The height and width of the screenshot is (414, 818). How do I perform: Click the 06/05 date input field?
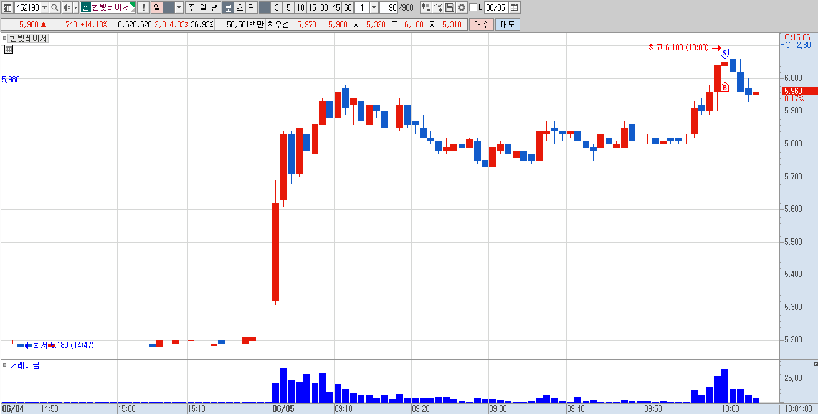coord(496,7)
